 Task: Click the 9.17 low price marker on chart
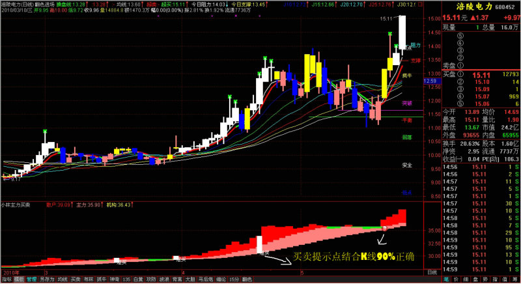15,179
